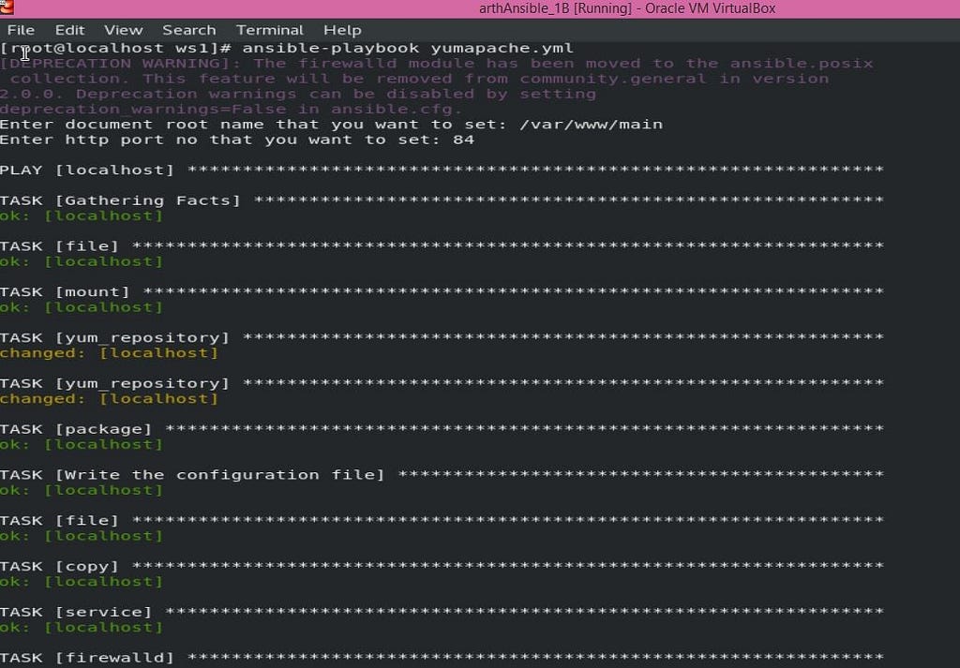Viewport: 960px width, 668px height.
Task: Click 'ok: [localhost]' under TASK [mount]
Action: (x=82, y=307)
